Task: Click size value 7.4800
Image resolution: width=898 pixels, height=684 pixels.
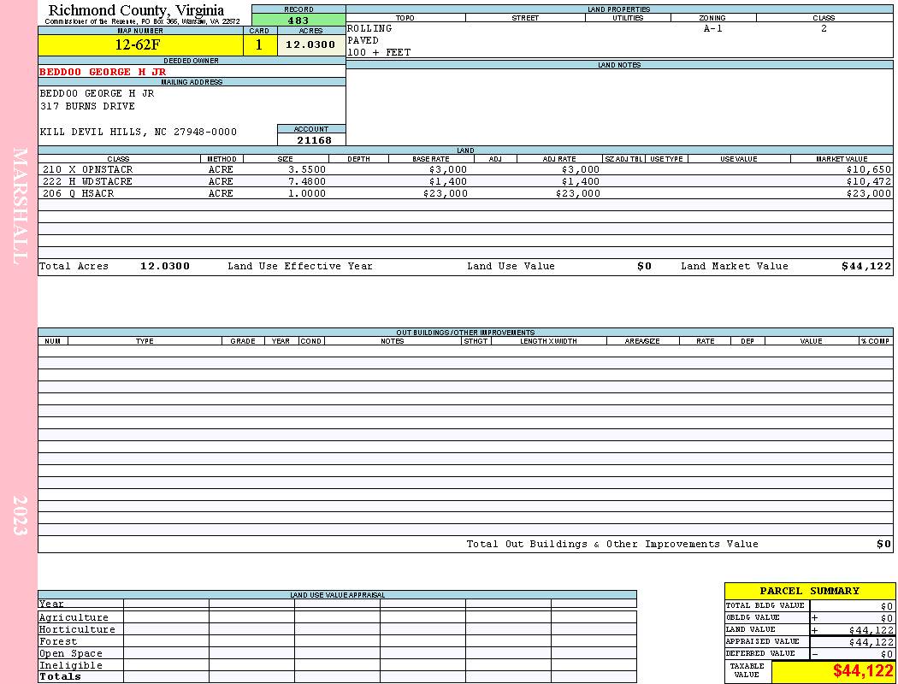Action: (307, 181)
